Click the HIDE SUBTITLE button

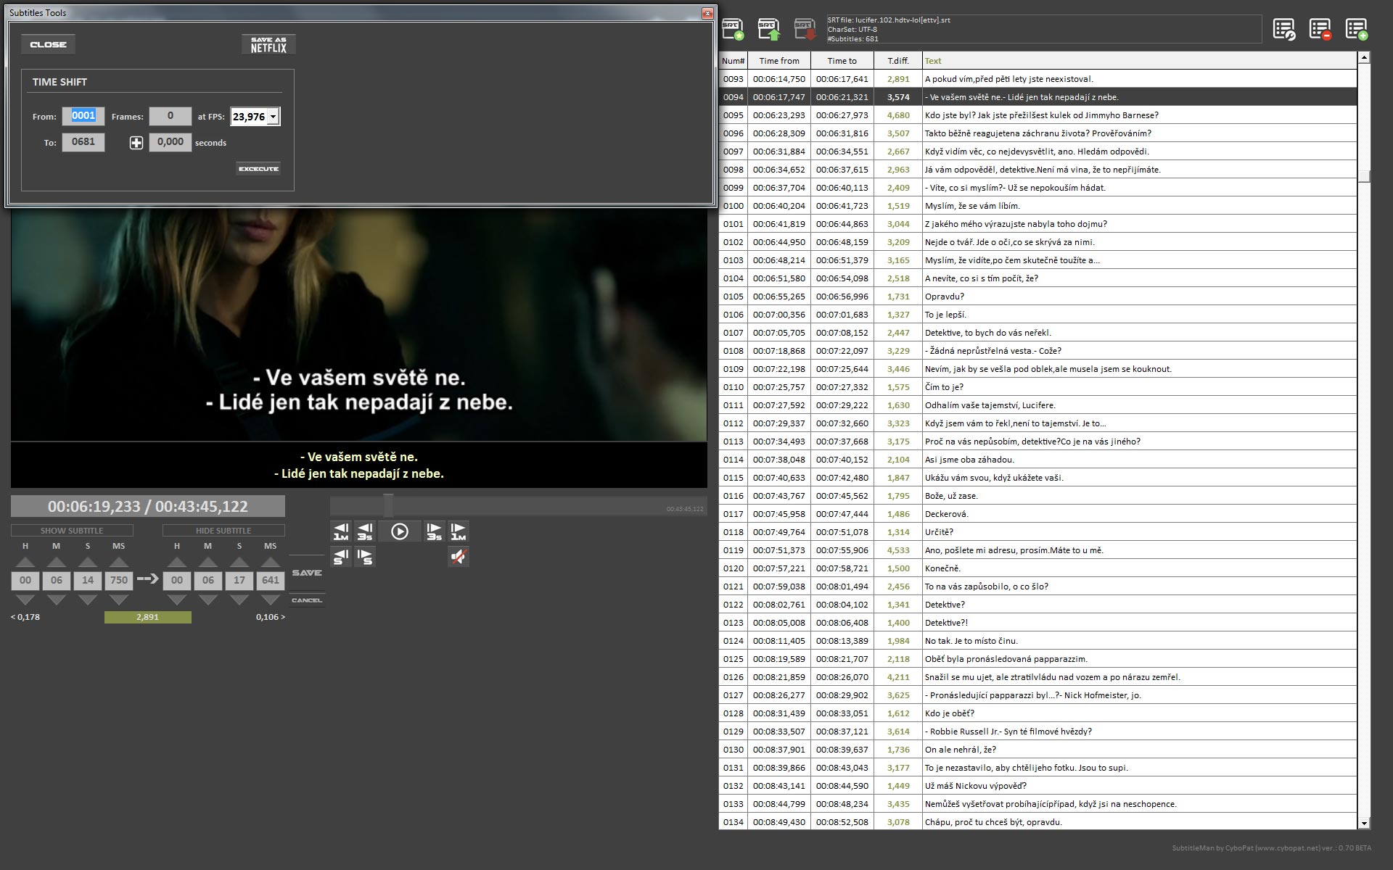pyautogui.click(x=223, y=531)
